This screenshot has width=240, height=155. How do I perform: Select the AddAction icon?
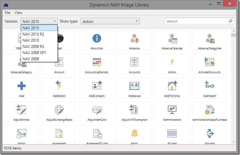click(59, 85)
